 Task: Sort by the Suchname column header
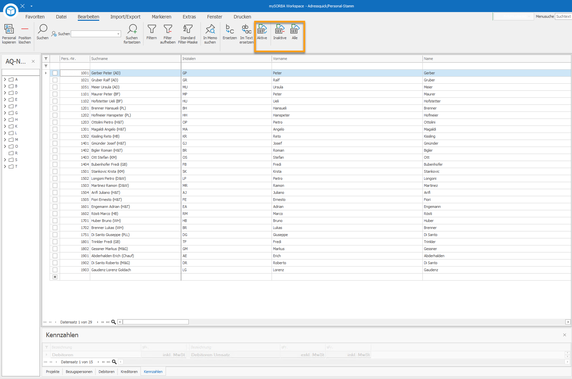point(135,59)
